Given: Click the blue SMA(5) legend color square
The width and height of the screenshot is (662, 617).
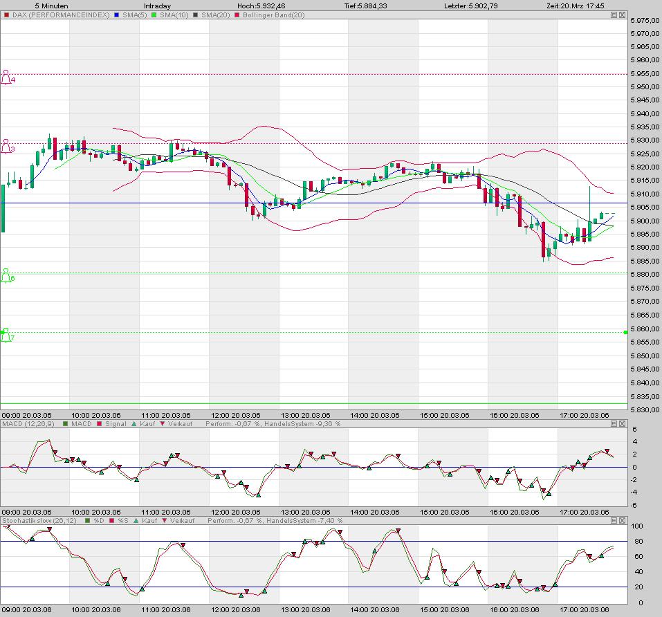Looking at the screenshot, I should 116,15.
